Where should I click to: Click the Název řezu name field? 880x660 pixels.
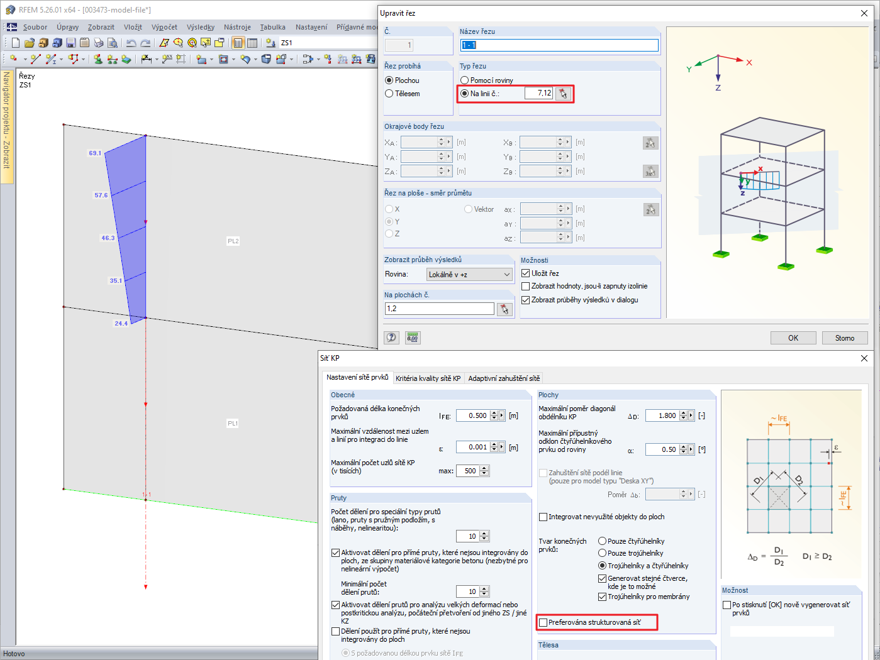[559, 45]
